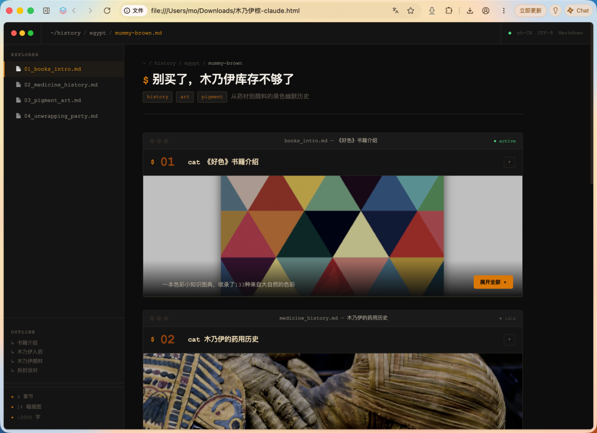Click file icon beside 02_medicine_history.md

click(x=18, y=85)
